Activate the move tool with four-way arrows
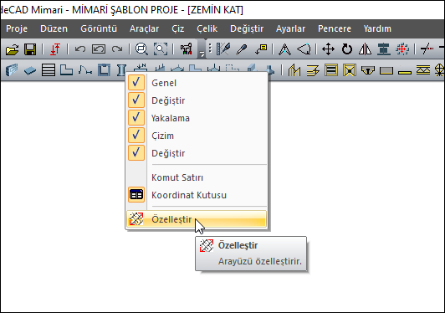 [328, 49]
